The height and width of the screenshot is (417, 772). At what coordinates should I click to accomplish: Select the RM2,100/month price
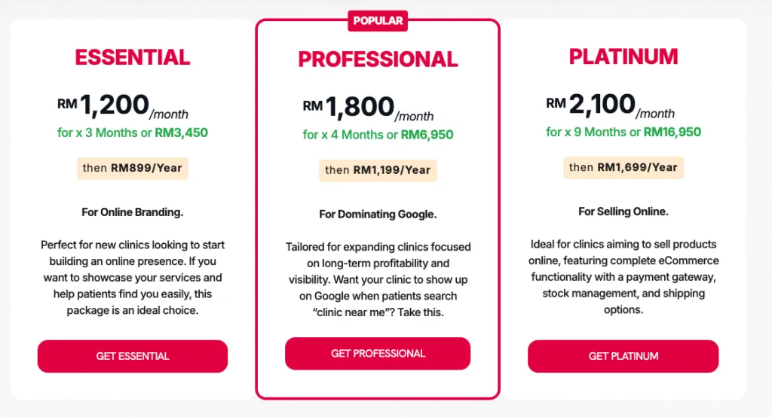pos(611,105)
